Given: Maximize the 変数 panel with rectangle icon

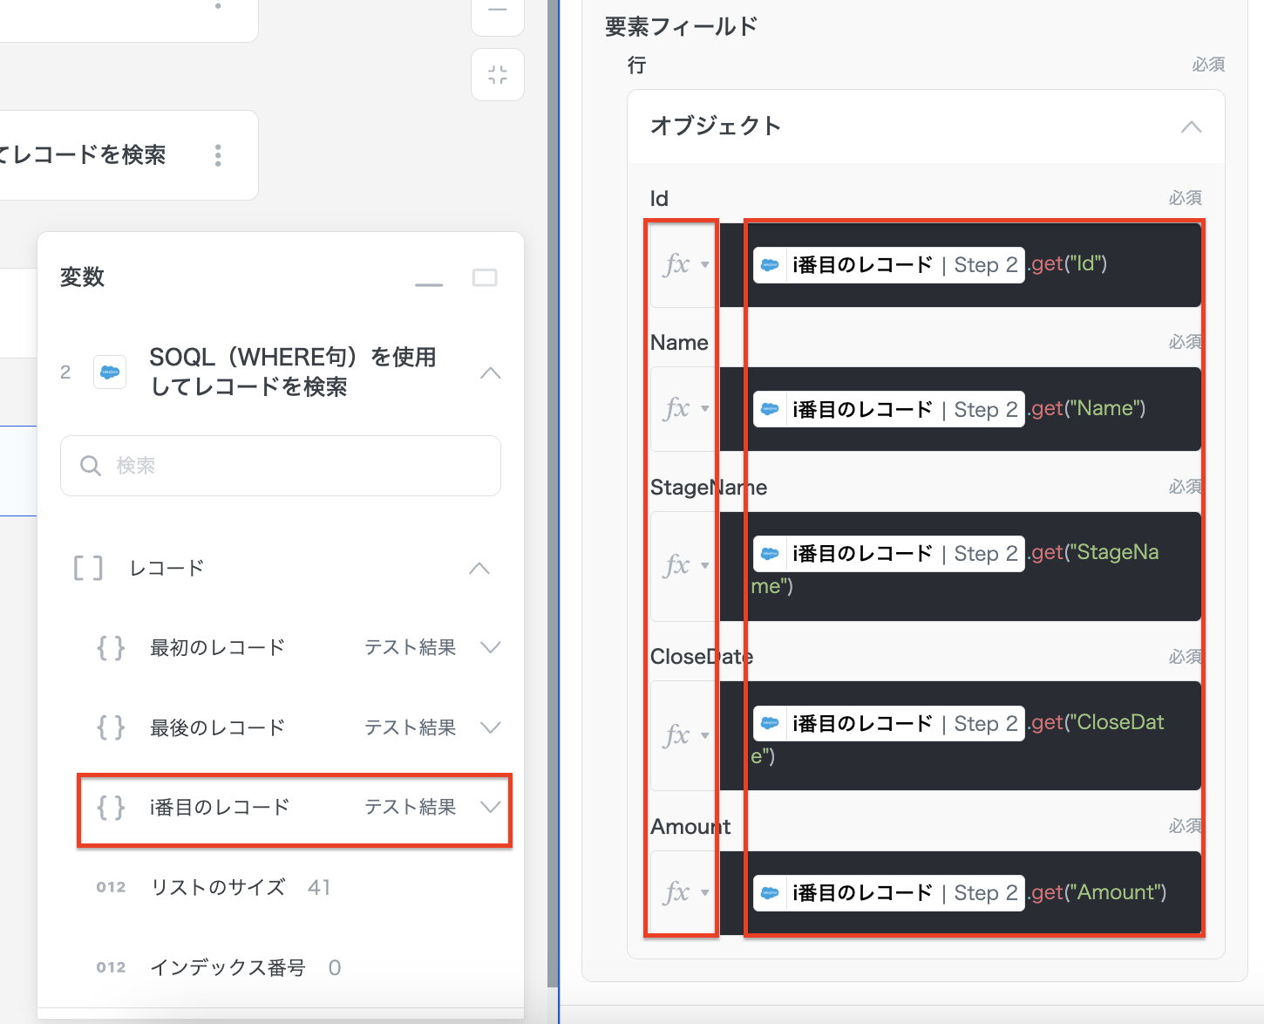Looking at the screenshot, I should click(x=485, y=278).
